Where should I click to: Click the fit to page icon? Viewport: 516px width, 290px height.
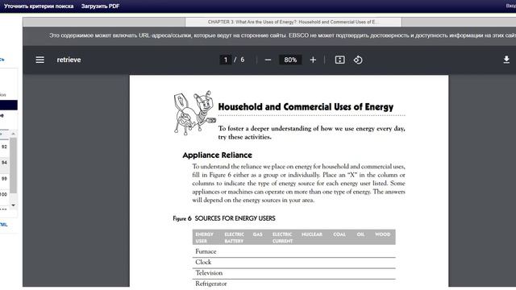click(339, 60)
